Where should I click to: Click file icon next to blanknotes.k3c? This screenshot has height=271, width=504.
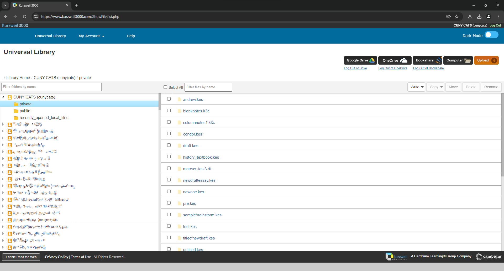[180, 111]
